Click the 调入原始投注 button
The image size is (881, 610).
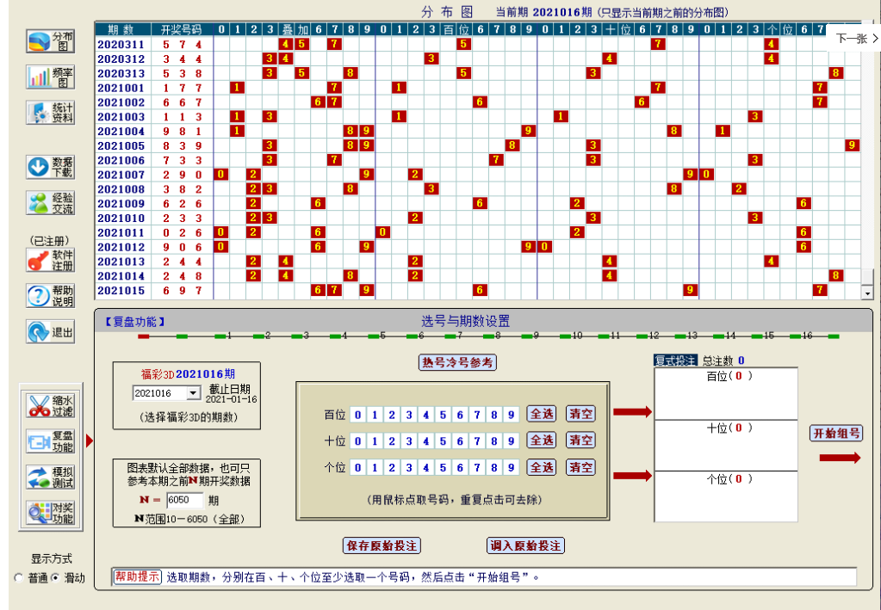point(525,545)
